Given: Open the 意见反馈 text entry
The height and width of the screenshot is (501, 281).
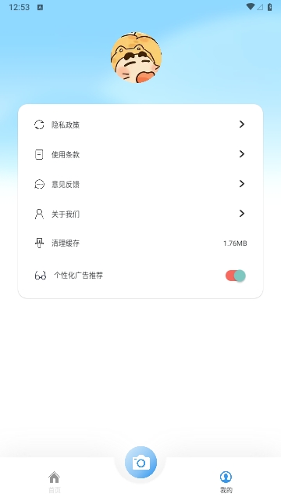Looking at the screenshot, I should pyautogui.click(x=66, y=185).
